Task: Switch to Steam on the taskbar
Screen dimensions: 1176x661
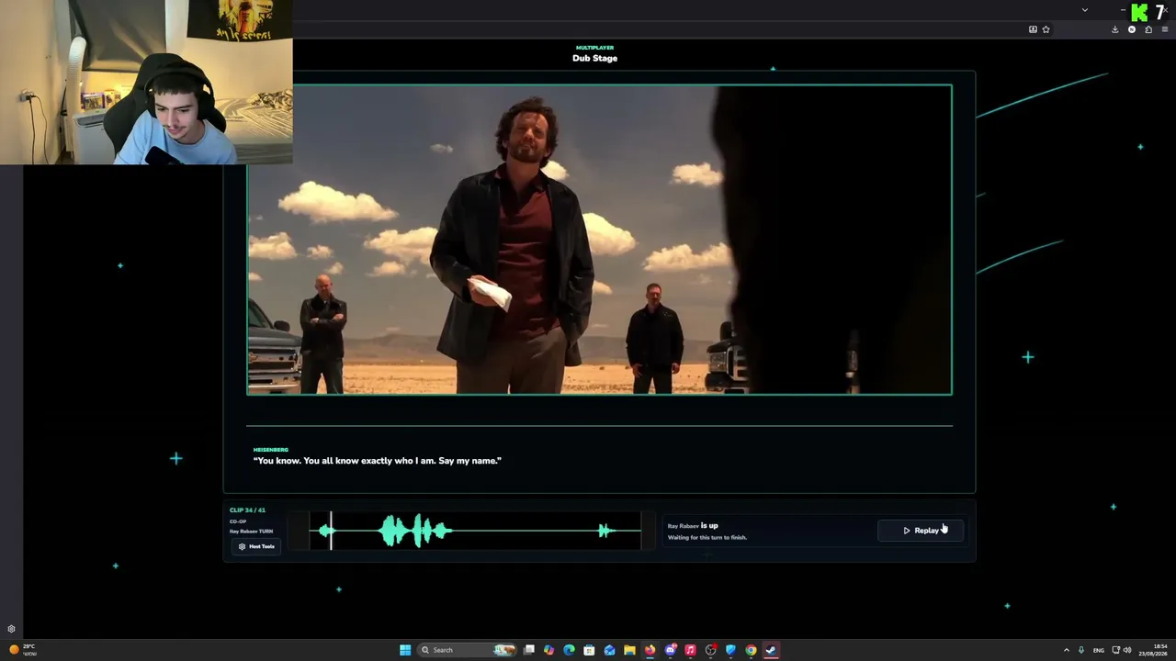Action: (x=772, y=650)
